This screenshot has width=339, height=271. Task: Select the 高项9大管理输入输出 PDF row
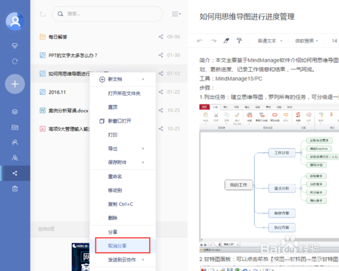(x=60, y=129)
